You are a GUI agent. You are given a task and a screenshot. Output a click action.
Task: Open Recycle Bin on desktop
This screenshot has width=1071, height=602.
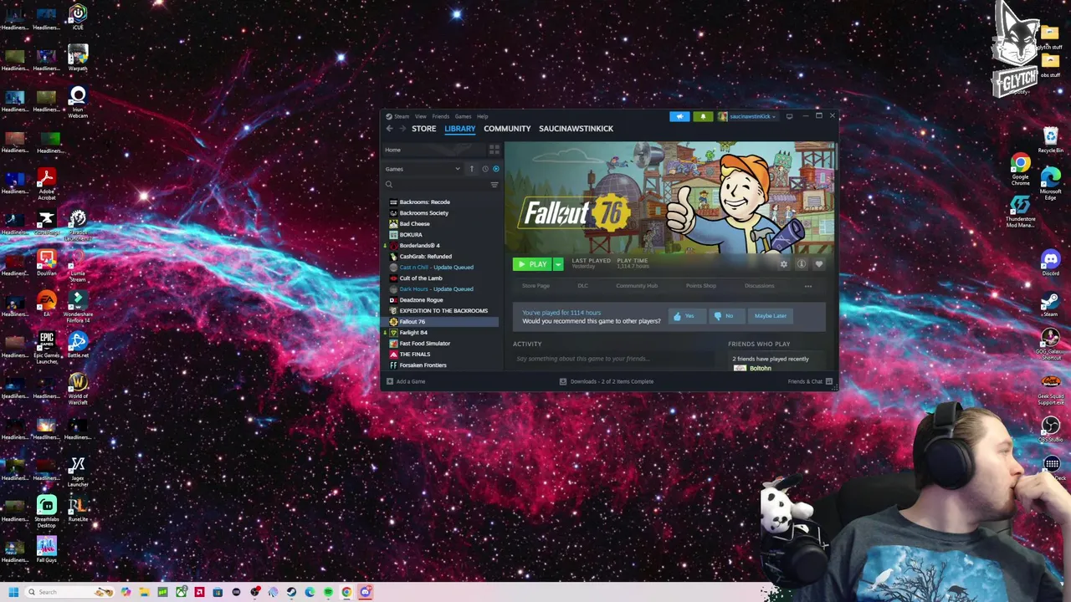click(x=1050, y=140)
